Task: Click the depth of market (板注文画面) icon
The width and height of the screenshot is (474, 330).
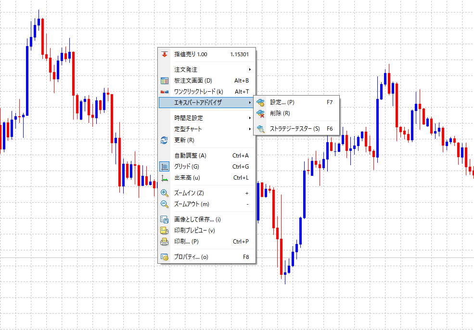Action: [165, 81]
